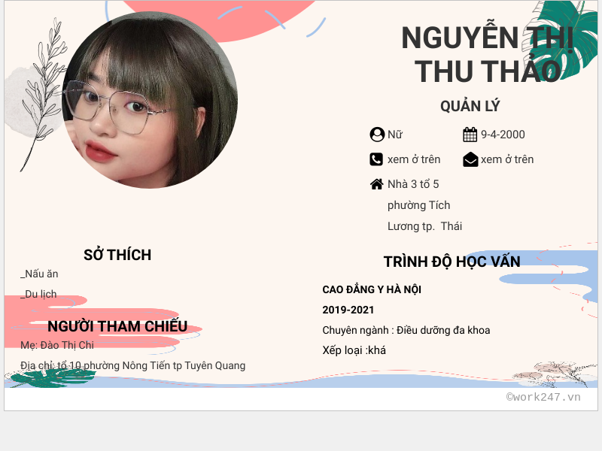Click the branch line drawing beside photo
This screenshot has width=602, height=451.
tap(43, 94)
